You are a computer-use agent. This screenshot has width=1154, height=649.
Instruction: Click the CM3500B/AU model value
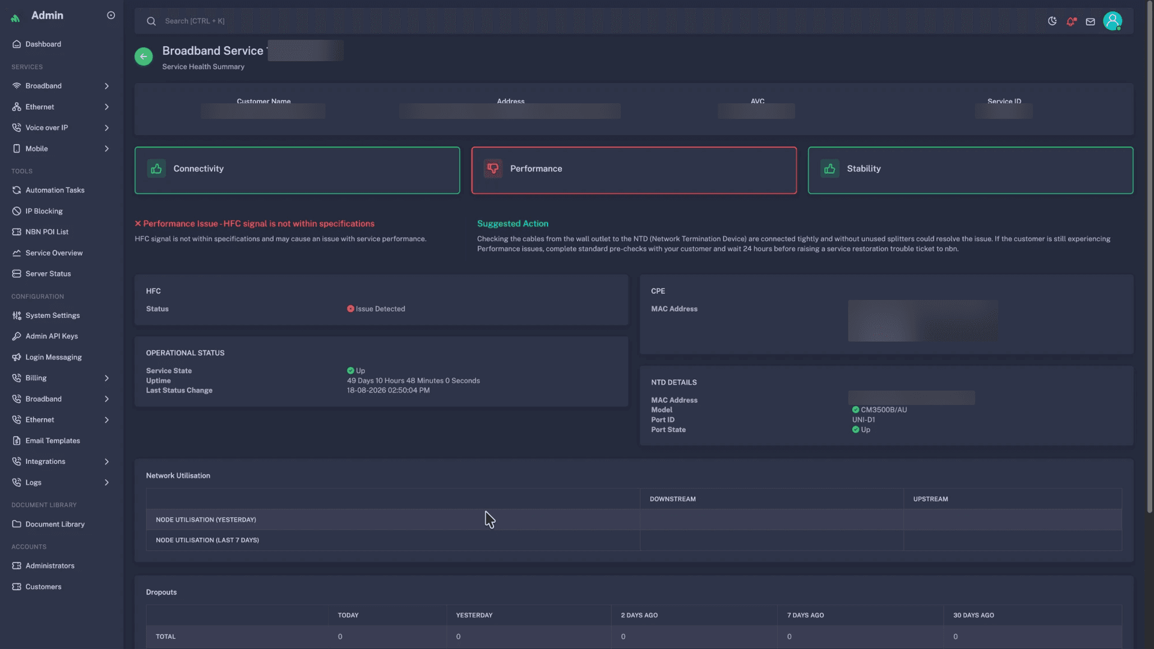(x=884, y=410)
